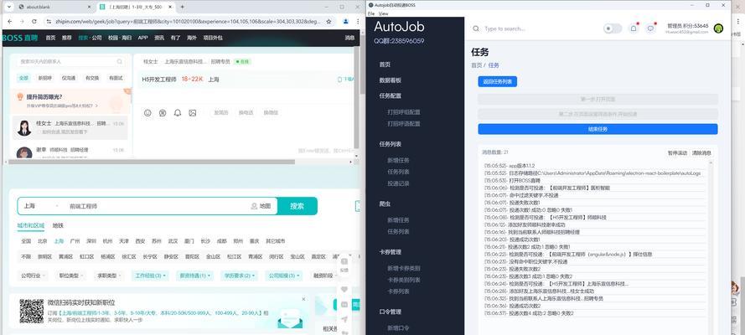Focus the 前端工程师 job search input
745x335 pixels.
pos(157,206)
